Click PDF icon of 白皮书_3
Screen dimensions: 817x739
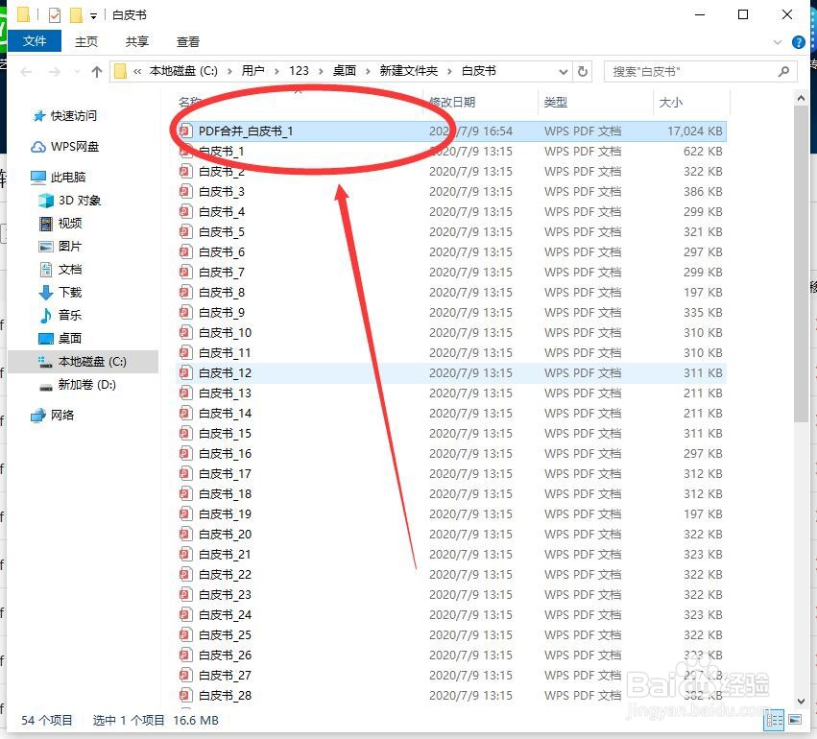coord(185,192)
